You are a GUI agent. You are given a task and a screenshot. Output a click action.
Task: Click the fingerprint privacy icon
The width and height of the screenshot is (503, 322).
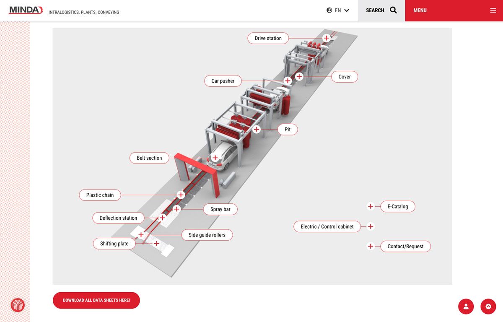pos(18,305)
